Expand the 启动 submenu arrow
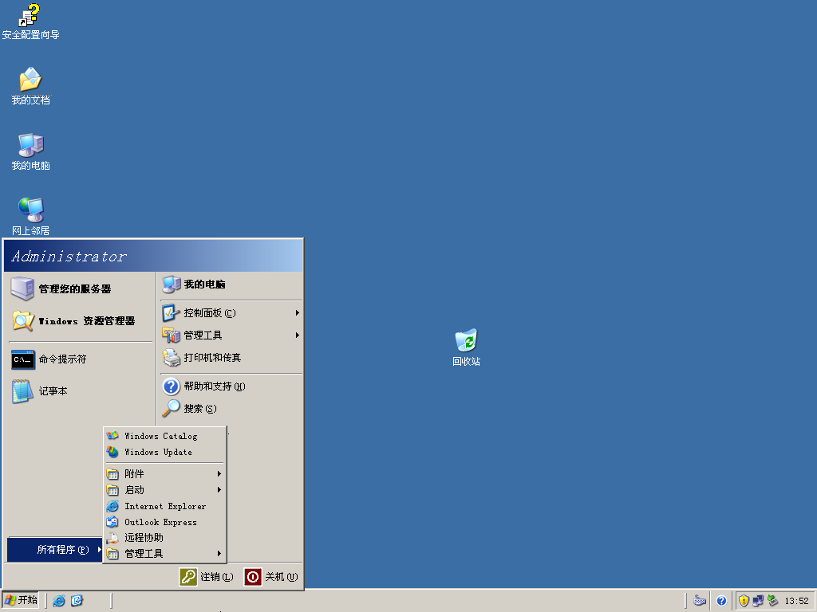Image resolution: width=817 pixels, height=612 pixels. click(219, 490)
